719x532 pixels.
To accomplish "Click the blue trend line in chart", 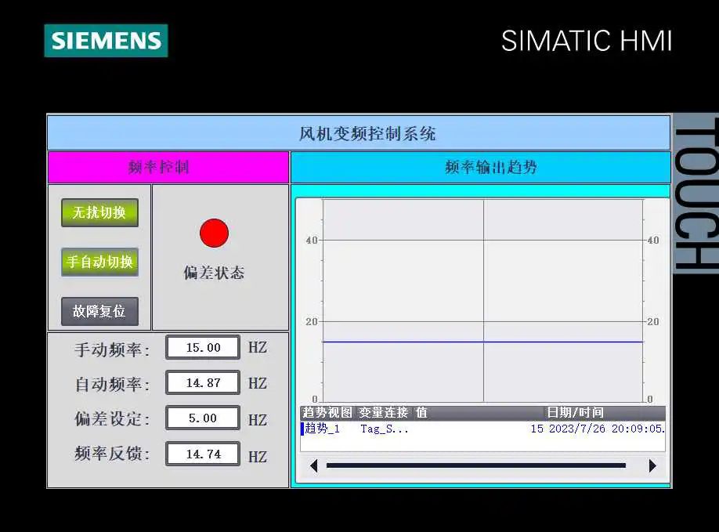I will coord(483,342).
